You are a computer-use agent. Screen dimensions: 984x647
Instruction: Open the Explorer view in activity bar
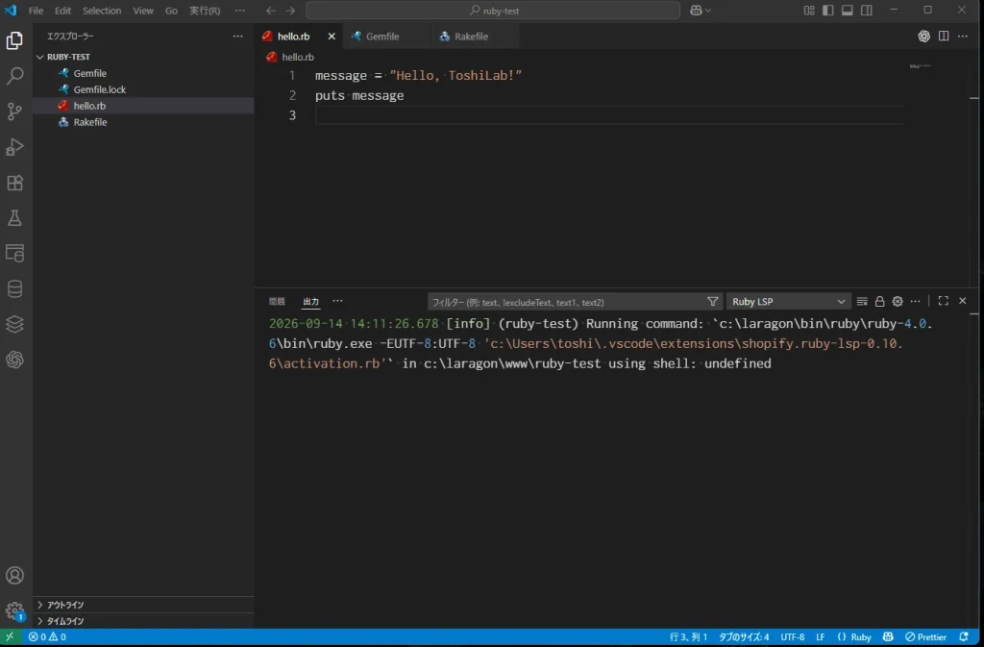point(14,40)
